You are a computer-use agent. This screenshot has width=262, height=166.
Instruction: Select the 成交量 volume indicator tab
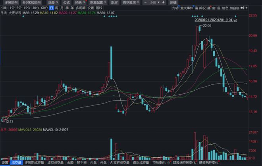coord(16,162)
